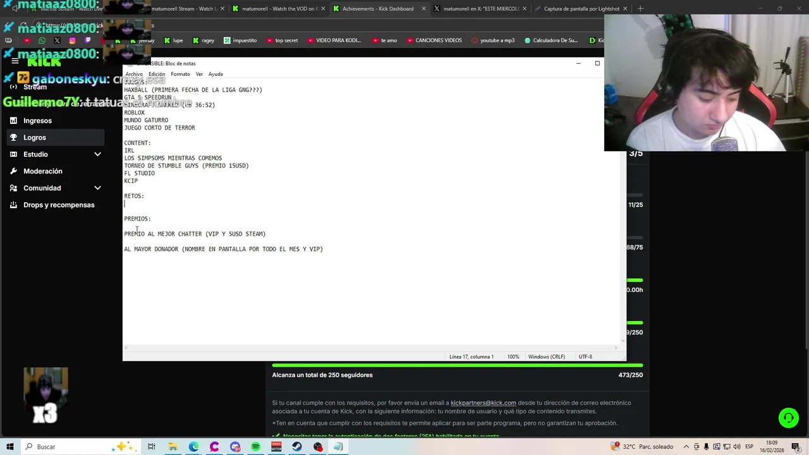Click the PREMIOS: line in Notepad
The width and height of the screenshot is (809, 455).
click(137, 219)
